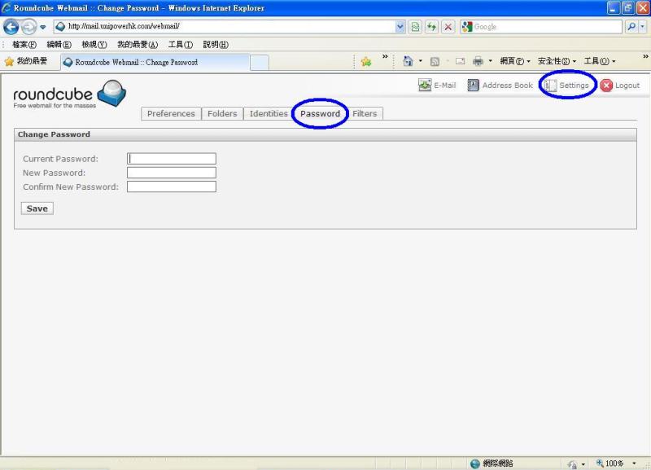Expand the Print dropdown arrow
This screenshot has width=651, height=470.
click(x=491, y=62)
